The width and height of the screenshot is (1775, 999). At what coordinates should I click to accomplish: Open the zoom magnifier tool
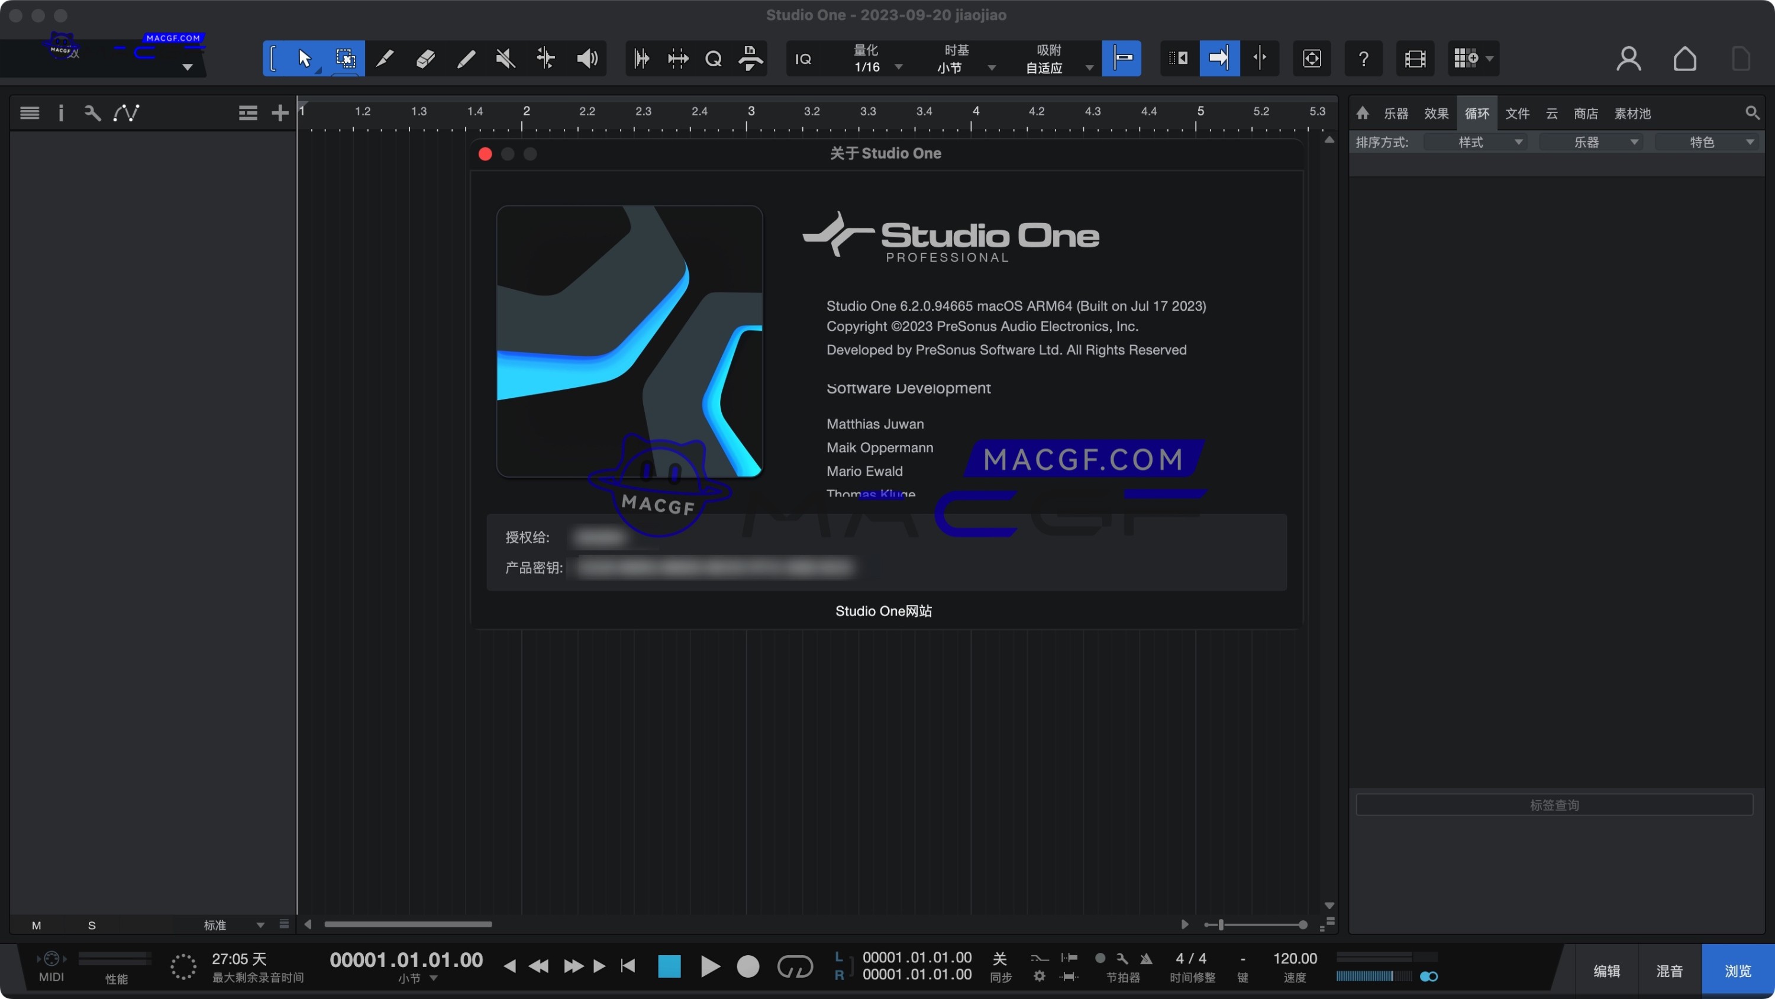[x=713, y=59]
